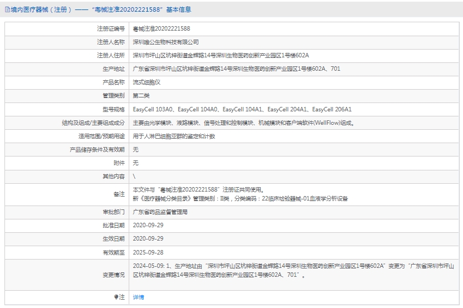Click the 适用范围/预期用途 label
463x308 pixels.
[101, 136]
